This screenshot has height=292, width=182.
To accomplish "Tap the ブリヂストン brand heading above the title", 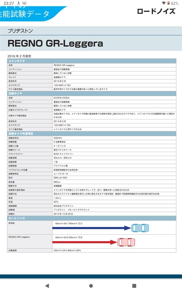I will click(20, 31).
